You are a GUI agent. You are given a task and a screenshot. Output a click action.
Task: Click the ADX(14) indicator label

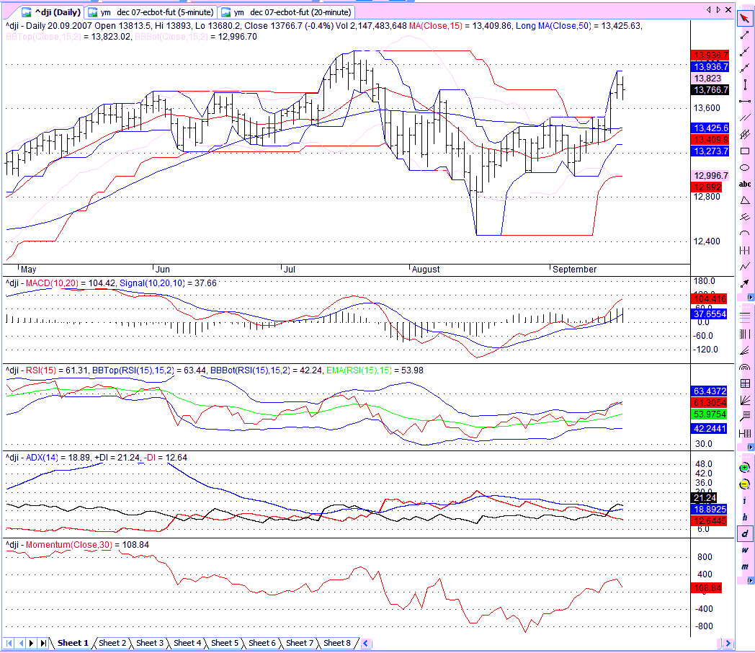pos(41,458)
